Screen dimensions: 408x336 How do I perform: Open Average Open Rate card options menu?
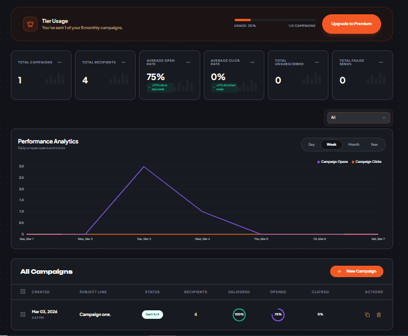point(188,62)
